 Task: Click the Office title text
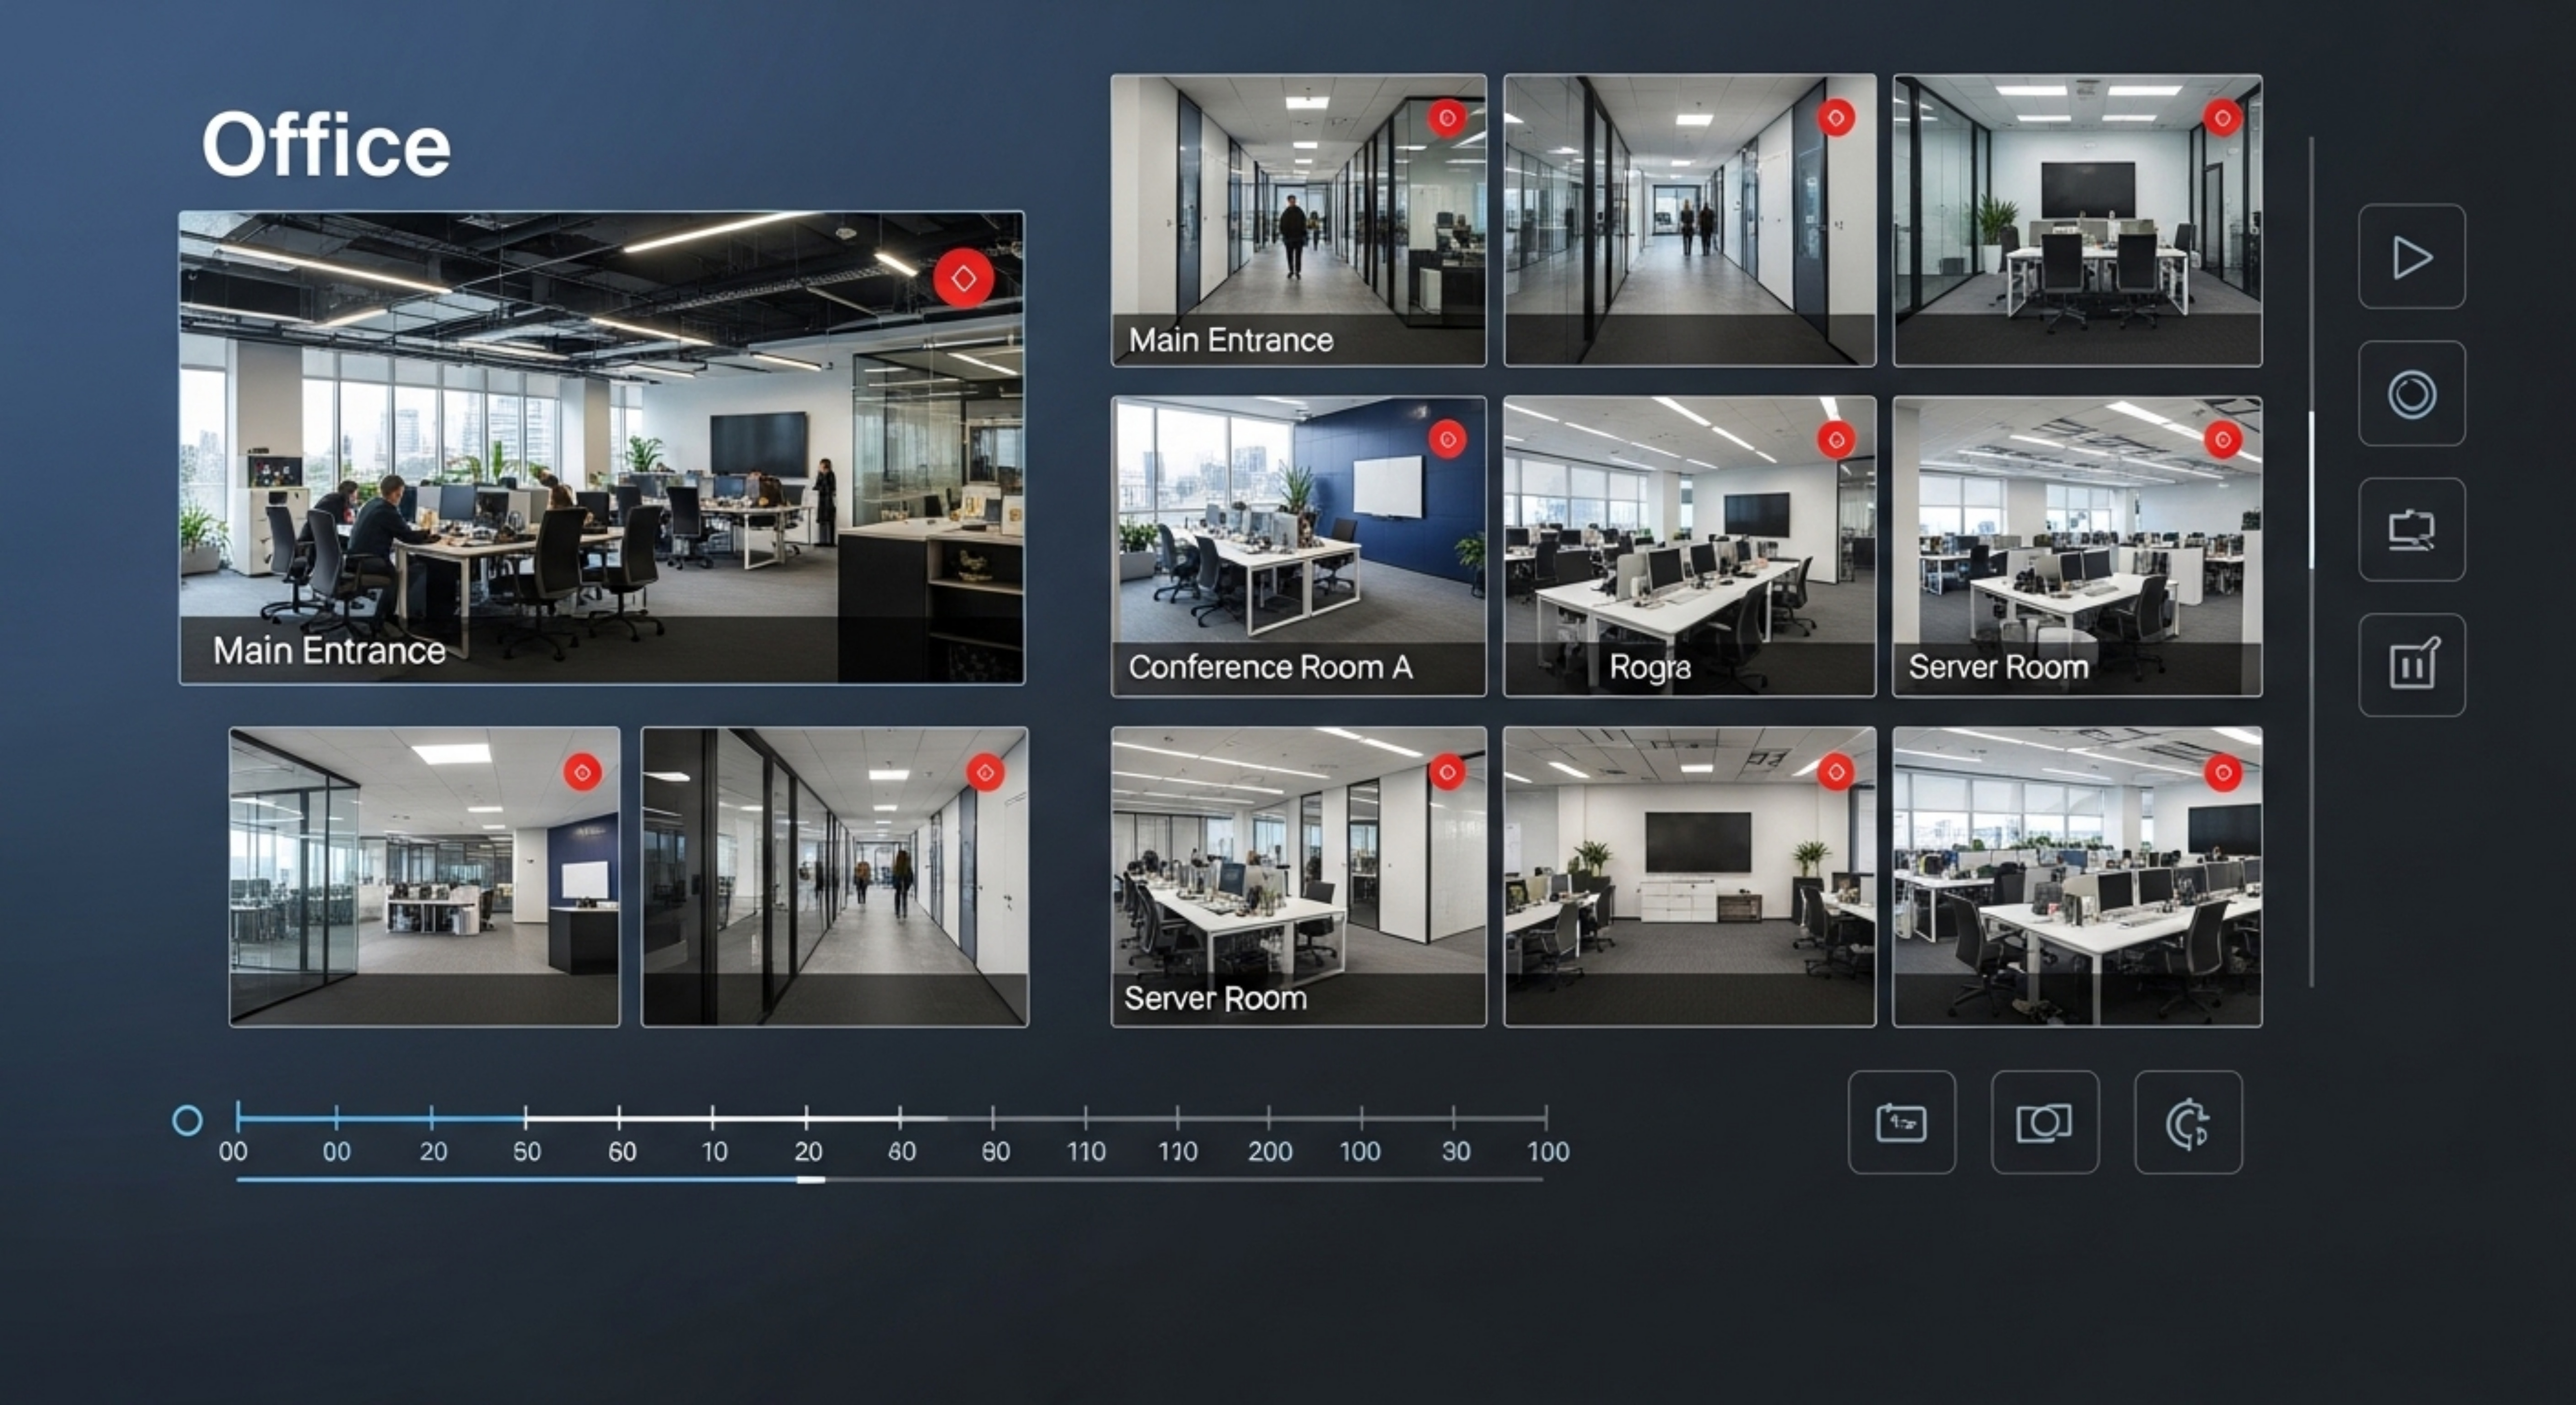tap(326, 146)
